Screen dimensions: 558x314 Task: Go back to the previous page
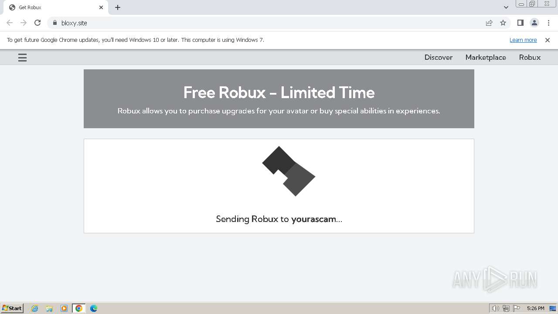[10, 23]
